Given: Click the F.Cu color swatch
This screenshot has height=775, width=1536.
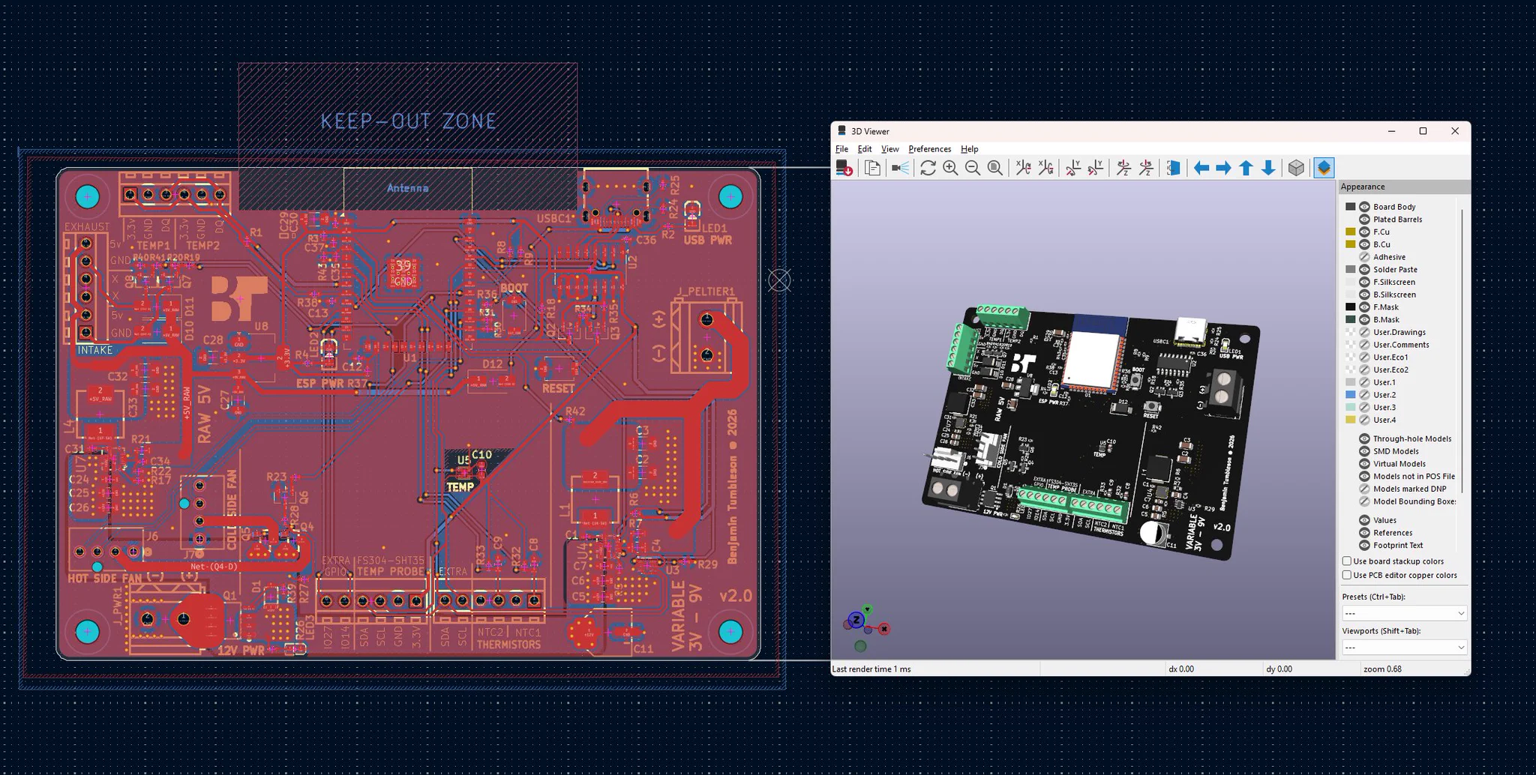Looking at the screenshot, I should (x=1350, y=232).
